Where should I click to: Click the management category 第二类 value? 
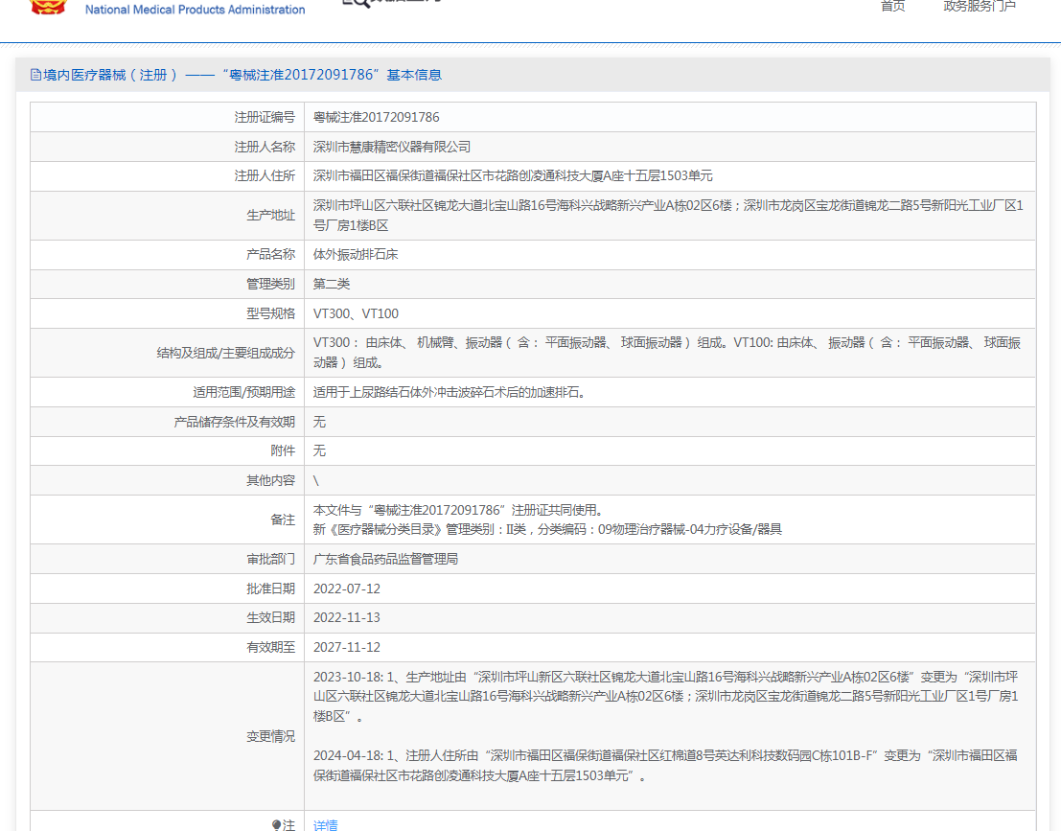point(332,284)
